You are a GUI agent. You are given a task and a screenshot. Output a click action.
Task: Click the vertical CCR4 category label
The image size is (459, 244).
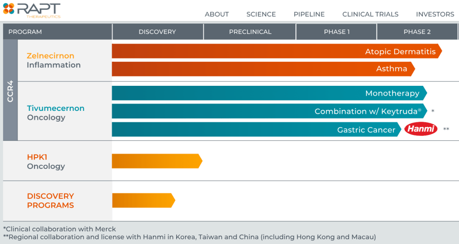(10, 91)
